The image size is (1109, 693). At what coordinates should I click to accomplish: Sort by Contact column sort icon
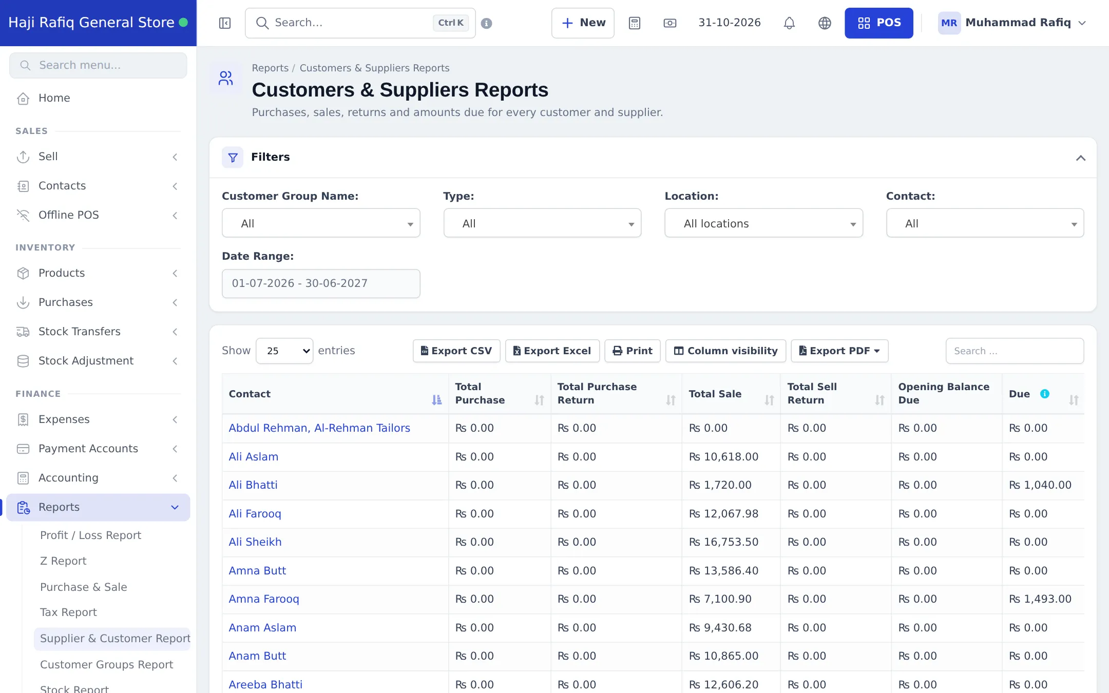pyautogui.click(x=436, y=400)
